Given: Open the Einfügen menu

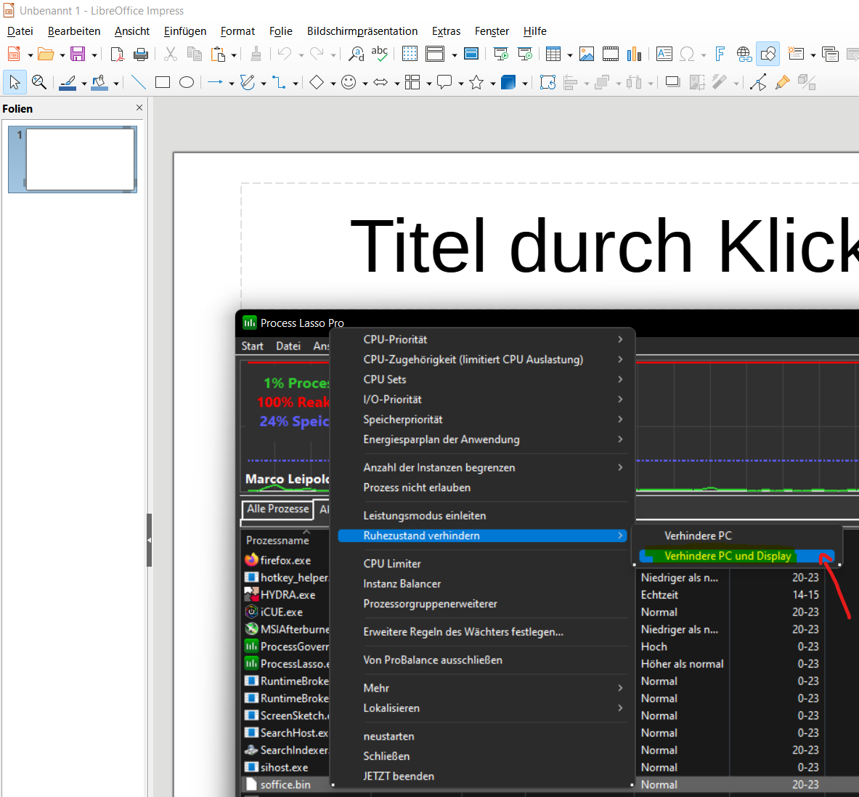Looking at the screenshot, I should tap(185, 31).
